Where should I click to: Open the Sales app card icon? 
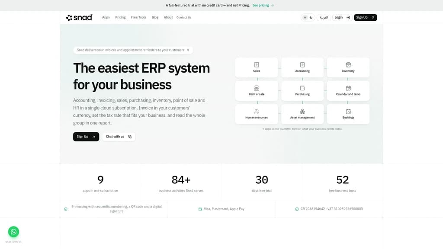tap(256, 65)
